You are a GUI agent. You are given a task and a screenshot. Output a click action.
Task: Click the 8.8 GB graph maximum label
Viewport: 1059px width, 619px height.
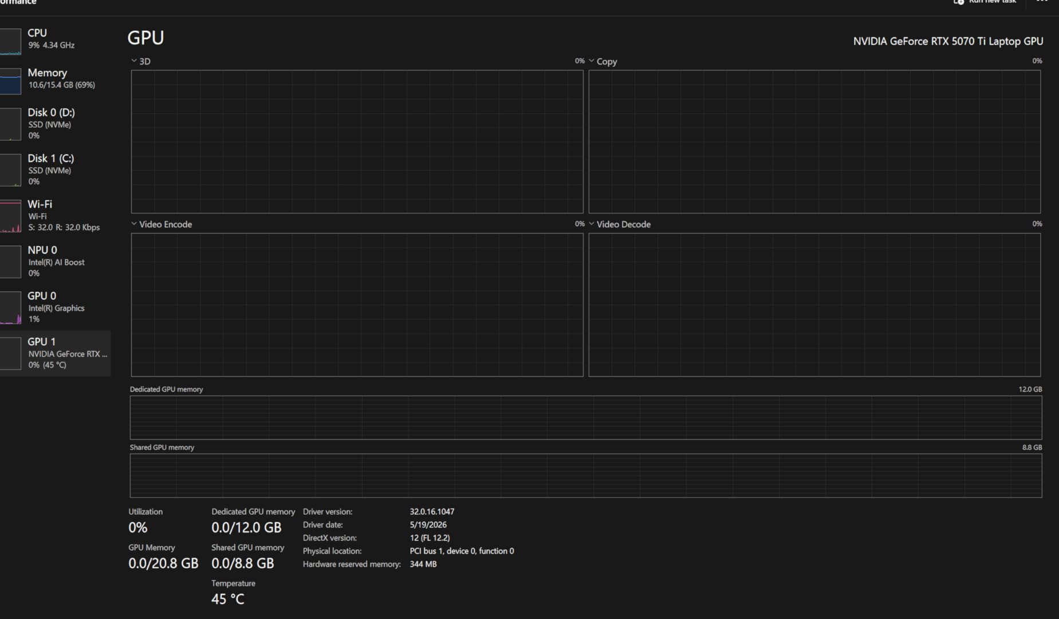[x=1032, y=448]
